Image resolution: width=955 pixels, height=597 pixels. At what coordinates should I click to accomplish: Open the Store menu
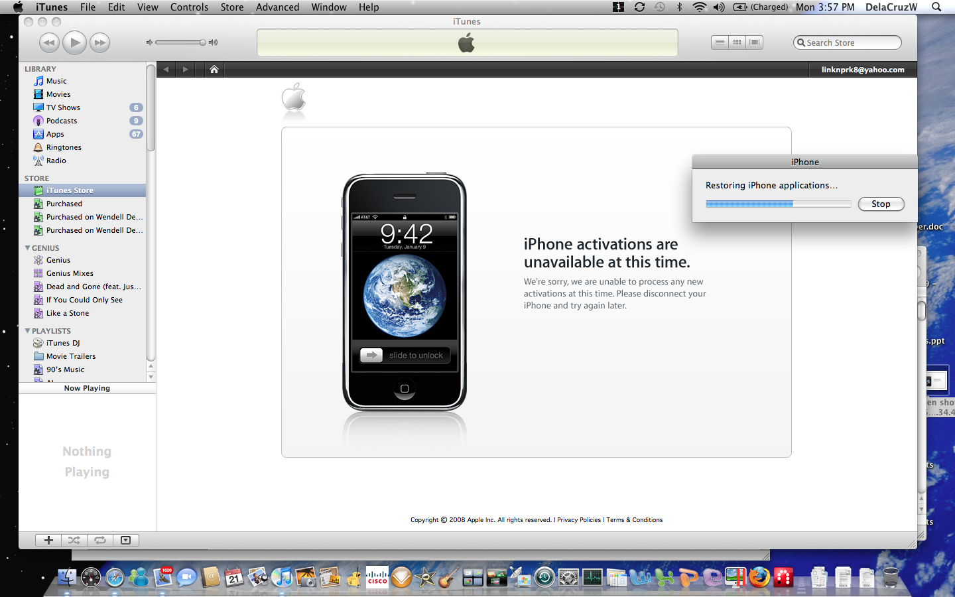coord(231,7)
